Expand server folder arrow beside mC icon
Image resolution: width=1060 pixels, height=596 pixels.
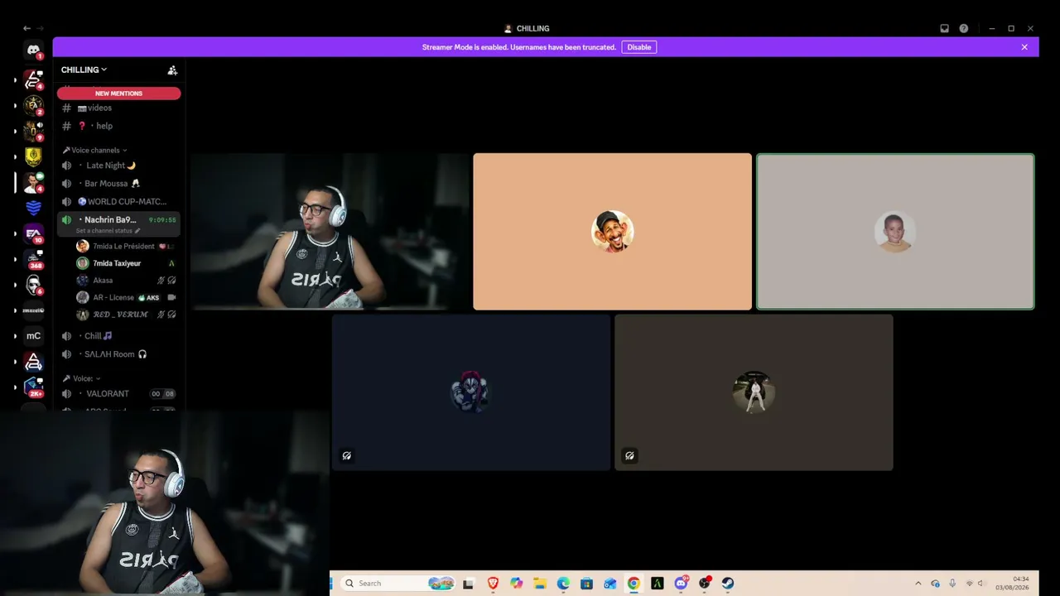pos(14,335)
